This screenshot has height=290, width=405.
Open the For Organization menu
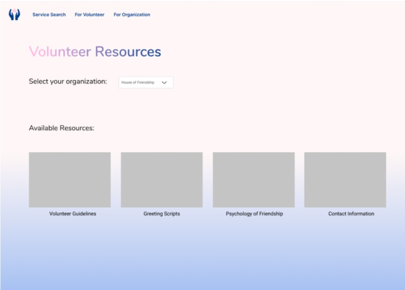pos(132,15)
